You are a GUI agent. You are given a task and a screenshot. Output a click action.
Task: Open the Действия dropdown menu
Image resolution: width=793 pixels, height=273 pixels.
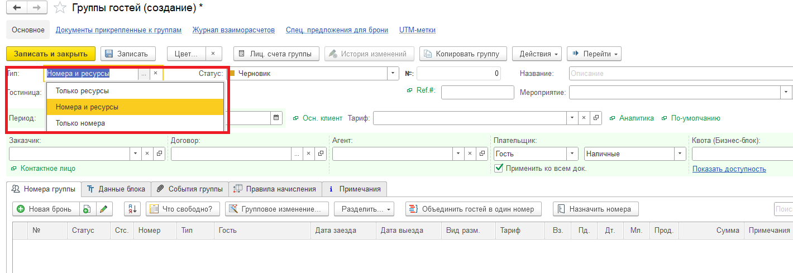coord(537,54)
